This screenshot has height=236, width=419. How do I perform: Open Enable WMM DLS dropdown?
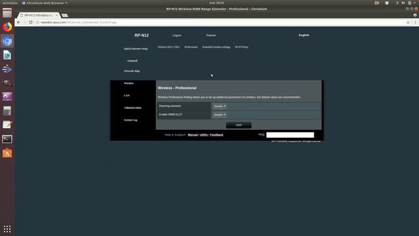[x=220, y=115]
